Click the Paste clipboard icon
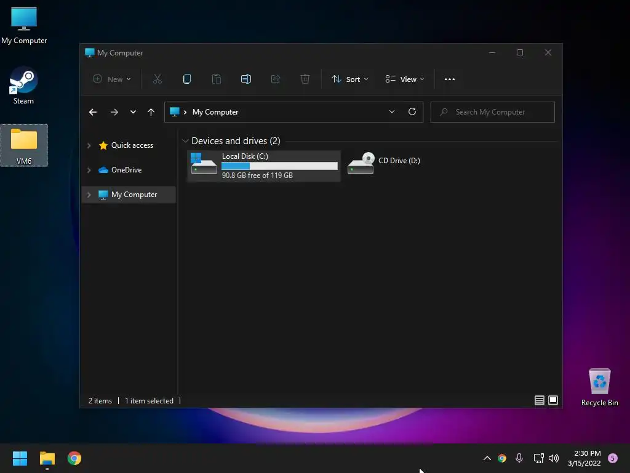The width and height of the screenshot is (630, 473). (216, 79)
